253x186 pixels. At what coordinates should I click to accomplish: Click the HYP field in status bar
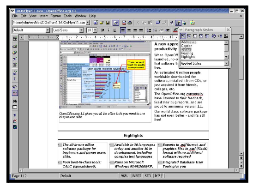(157, 176)
